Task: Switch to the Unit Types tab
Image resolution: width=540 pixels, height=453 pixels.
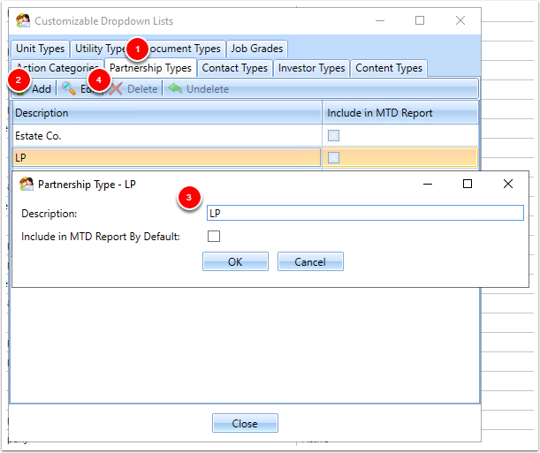Action: click(41, 49)
